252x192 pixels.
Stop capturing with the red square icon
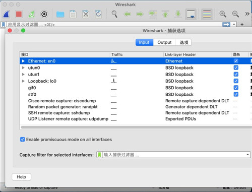(x=19, y=14)
